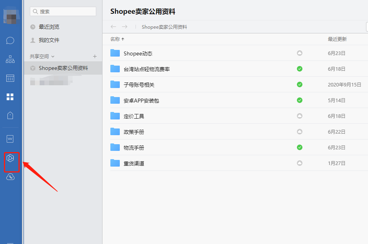Go forward with the right arrow
368x244 pixels.
(x=124, y=27)
